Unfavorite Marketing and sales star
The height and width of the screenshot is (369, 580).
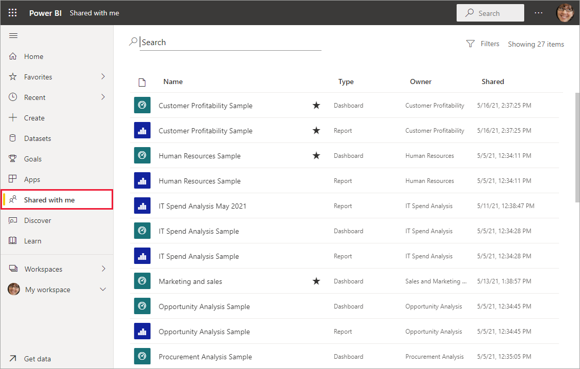316,281
